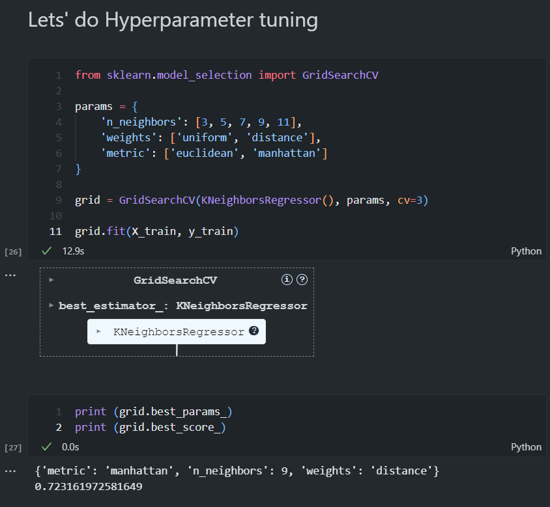Click the heading 'Lets' do Hyperparameter tuning'
Viewport: 550px width, 507px height.
173,20
